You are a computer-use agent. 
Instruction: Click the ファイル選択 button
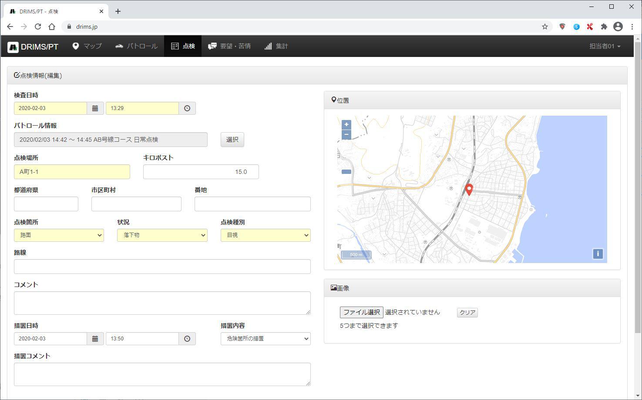[361, 312]
